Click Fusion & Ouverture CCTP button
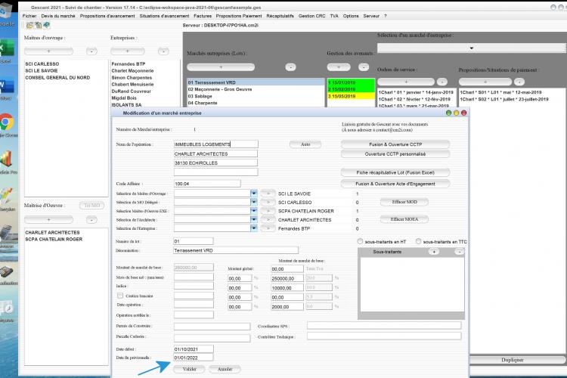This screenshot has width=567, height=378. tap(395, 144)
